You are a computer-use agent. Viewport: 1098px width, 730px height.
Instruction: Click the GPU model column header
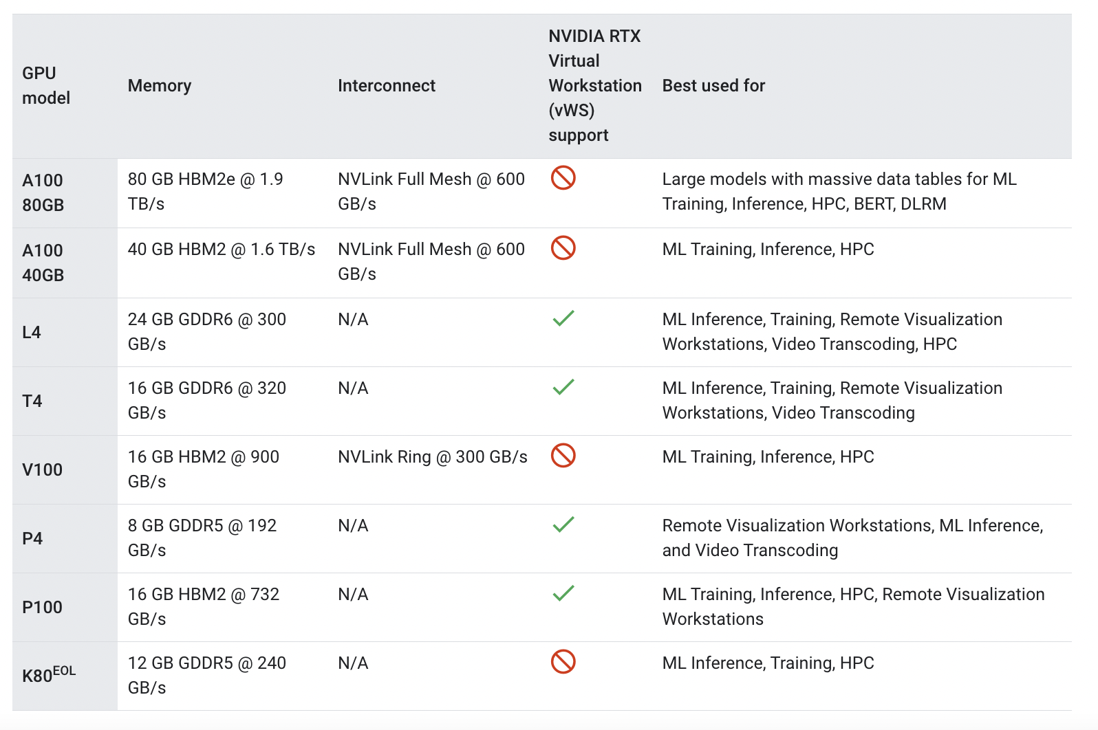(x=46, y=85)
